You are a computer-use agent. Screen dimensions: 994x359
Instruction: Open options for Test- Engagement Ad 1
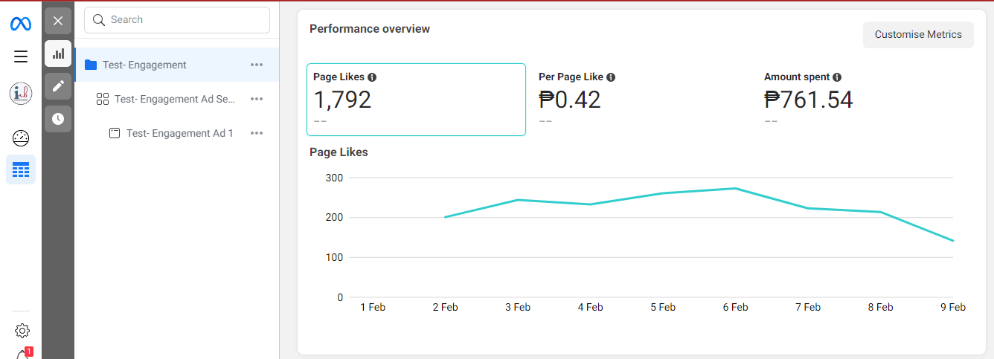257,133
